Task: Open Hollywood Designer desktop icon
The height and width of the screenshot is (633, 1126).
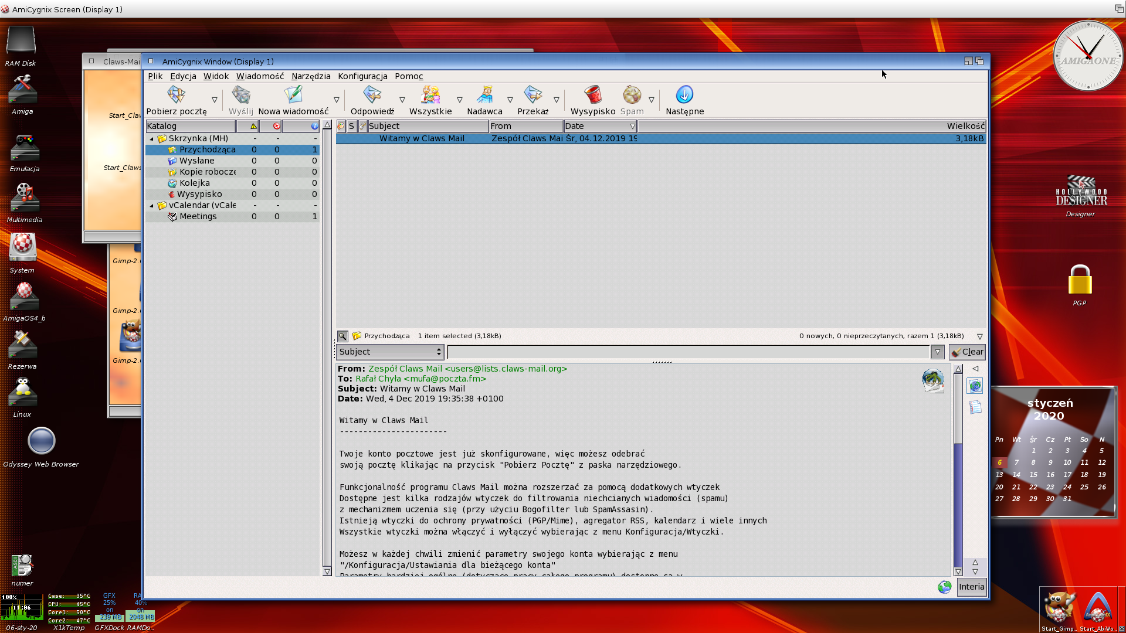Action: pos(1081,191)
